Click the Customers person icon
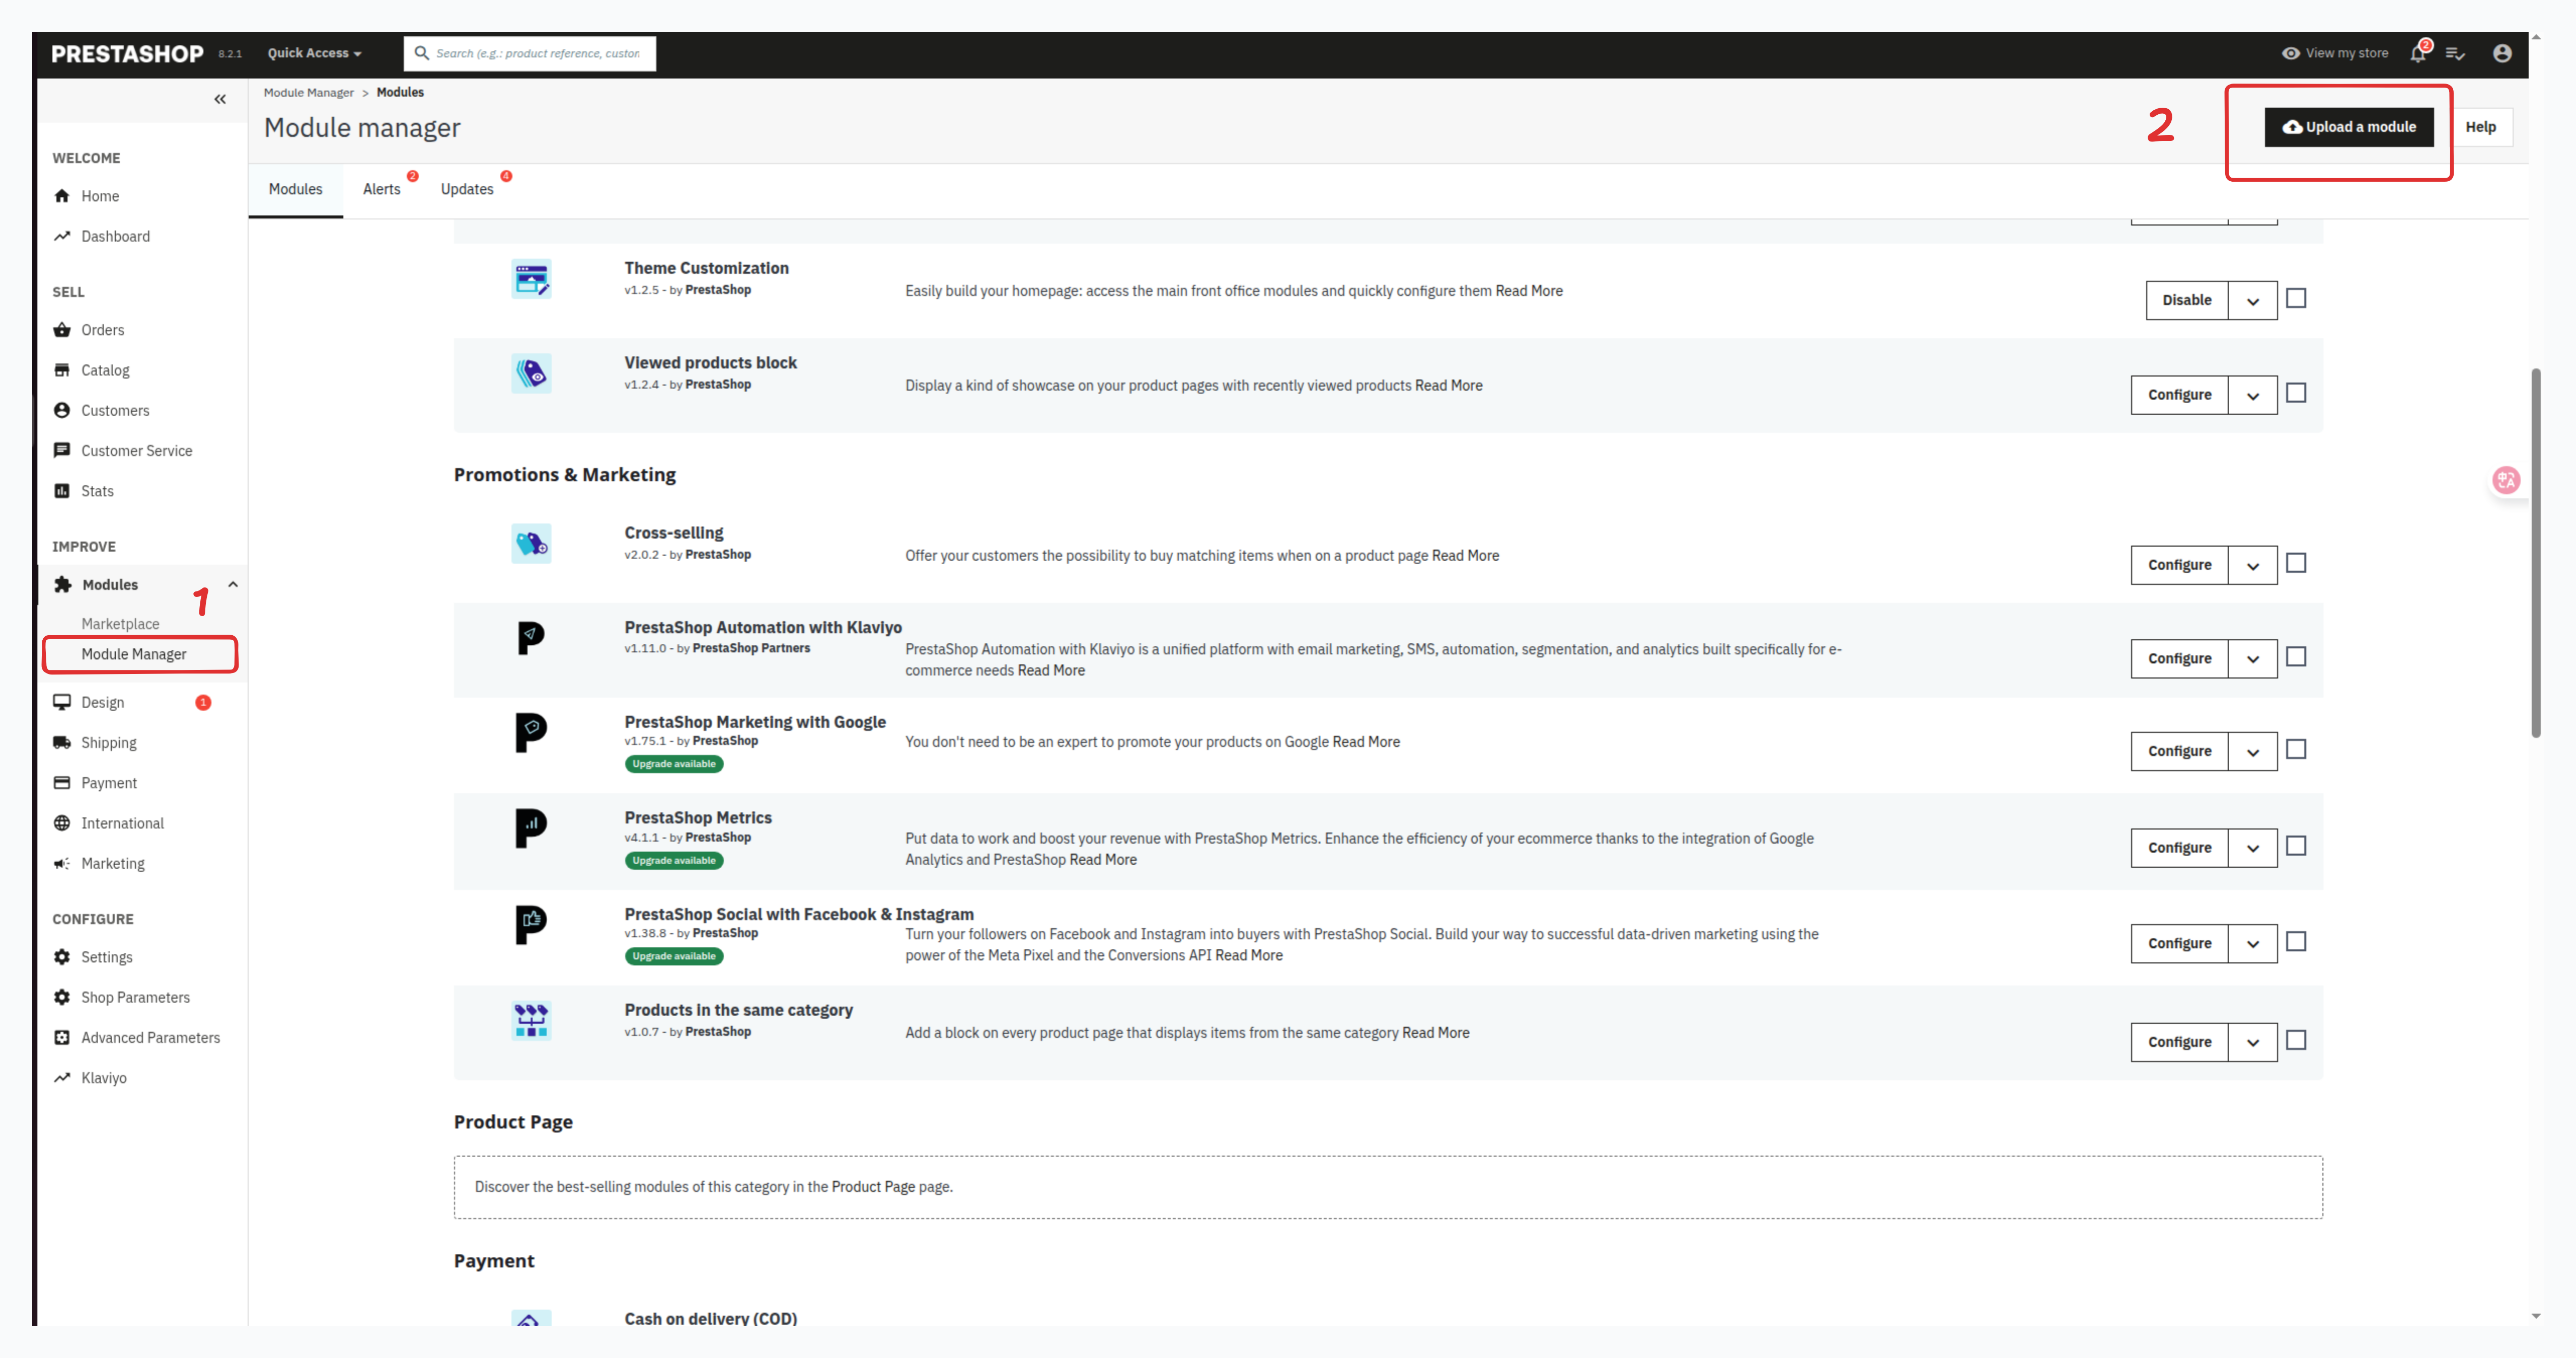 click(62, 410)
